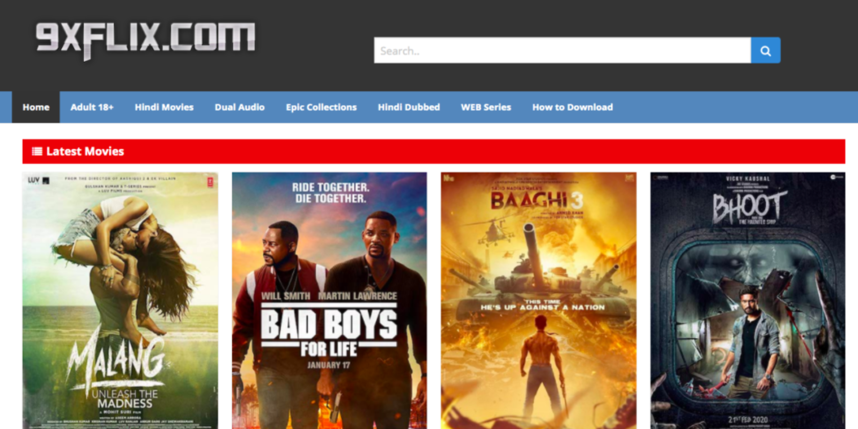The height and width of the screenshot is (429, 858).
Task: Focus the Search input field
Action: tap(562, 50)
